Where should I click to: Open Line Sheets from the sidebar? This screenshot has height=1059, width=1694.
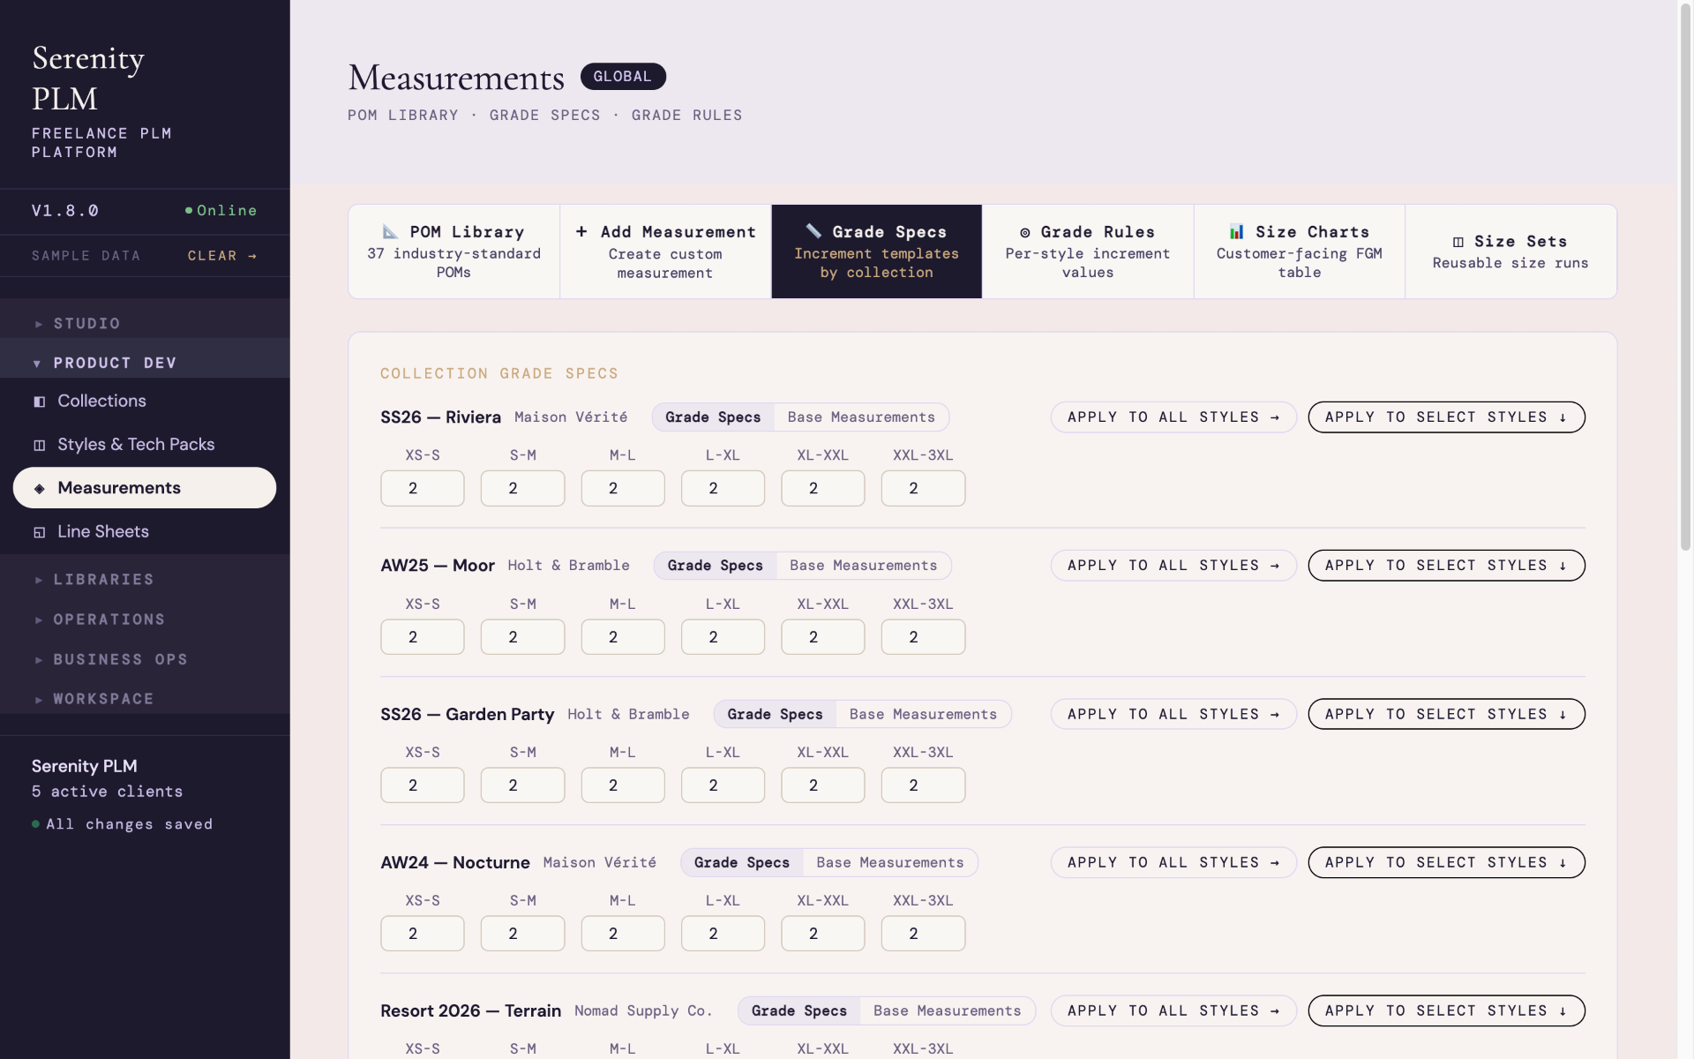[145, 532]
